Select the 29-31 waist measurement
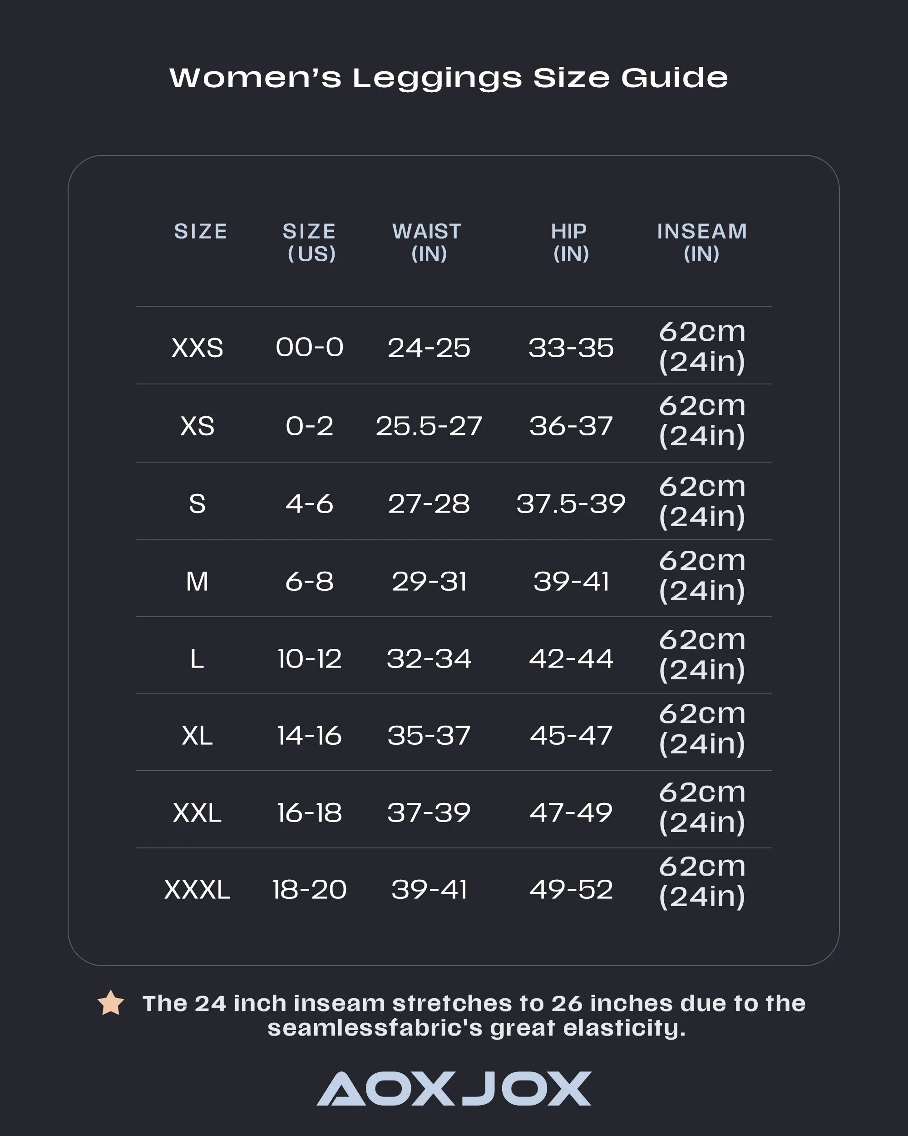 tap(429, 582)
